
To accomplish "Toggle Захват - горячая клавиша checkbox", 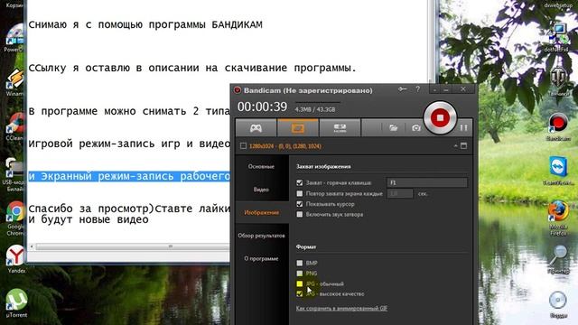I will click(299, 182).
